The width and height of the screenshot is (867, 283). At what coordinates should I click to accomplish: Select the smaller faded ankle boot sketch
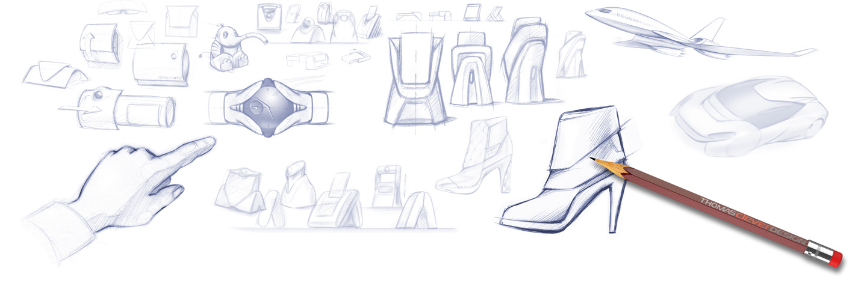point(476,154)
